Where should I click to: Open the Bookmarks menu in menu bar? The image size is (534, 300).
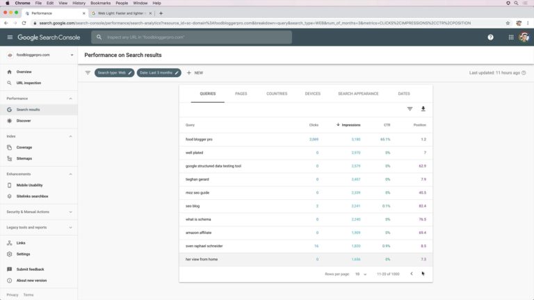pos(100,3)
